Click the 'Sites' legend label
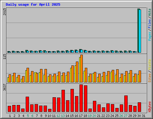 [x=149, y=78]
